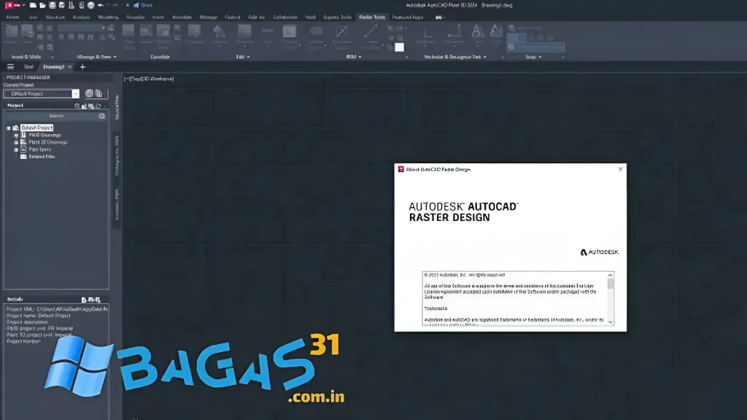Switch to the Analysis ribbon tab
The image size is (747, 420).
coord(82,17)
